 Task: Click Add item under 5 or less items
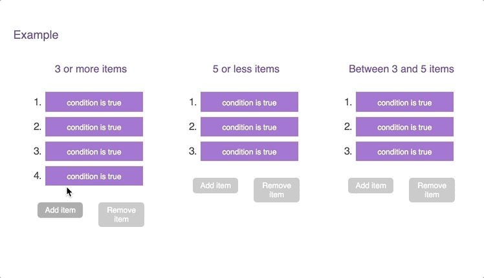click(x=215, y=186)
